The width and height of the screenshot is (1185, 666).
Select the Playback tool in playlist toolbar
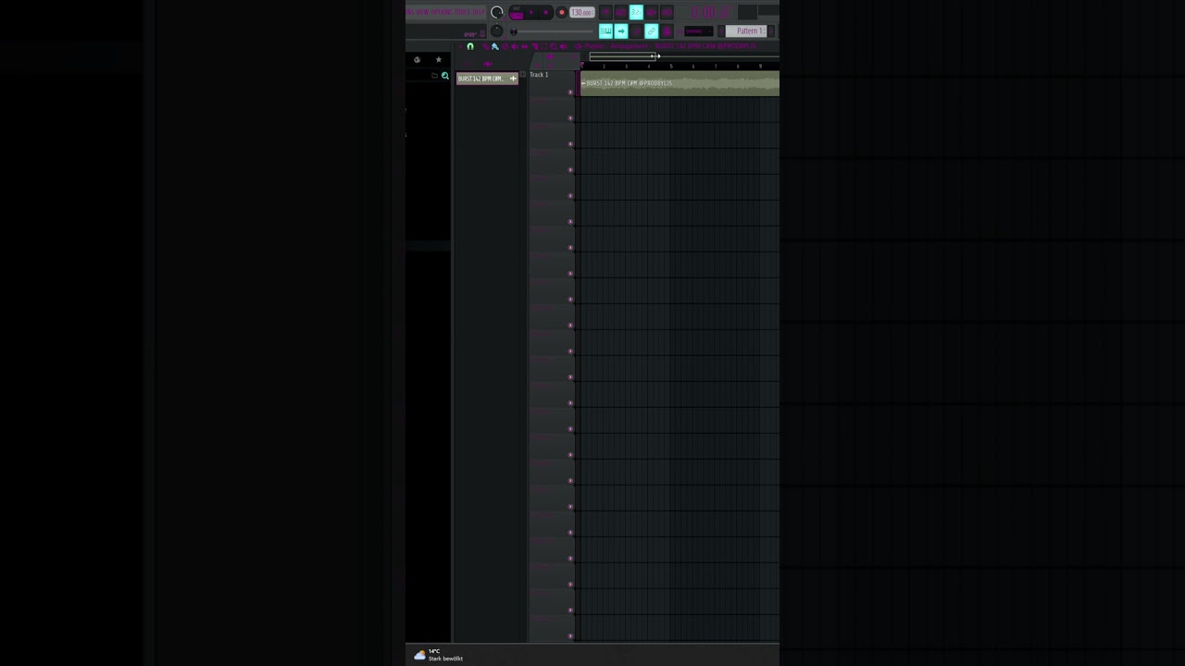tap(563, 46)
